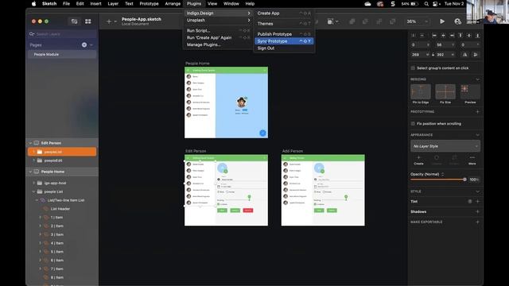
Task: Select the Create Symbol toolbar icon
Action: click(x=330, y=21)
